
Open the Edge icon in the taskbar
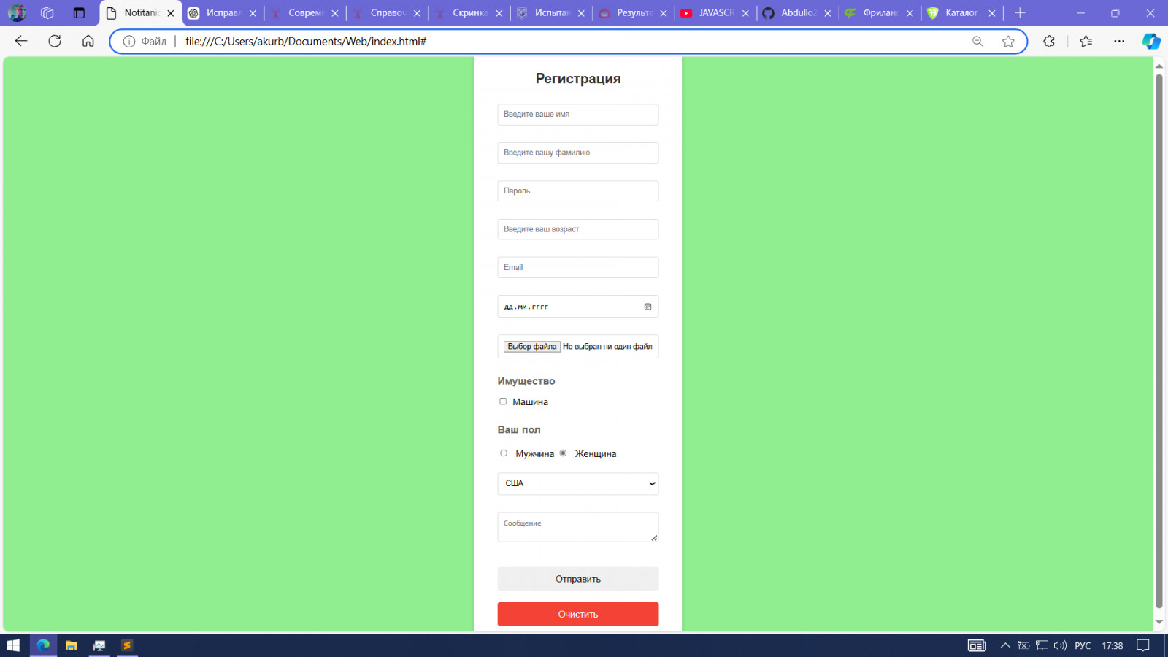coord(43,645)
